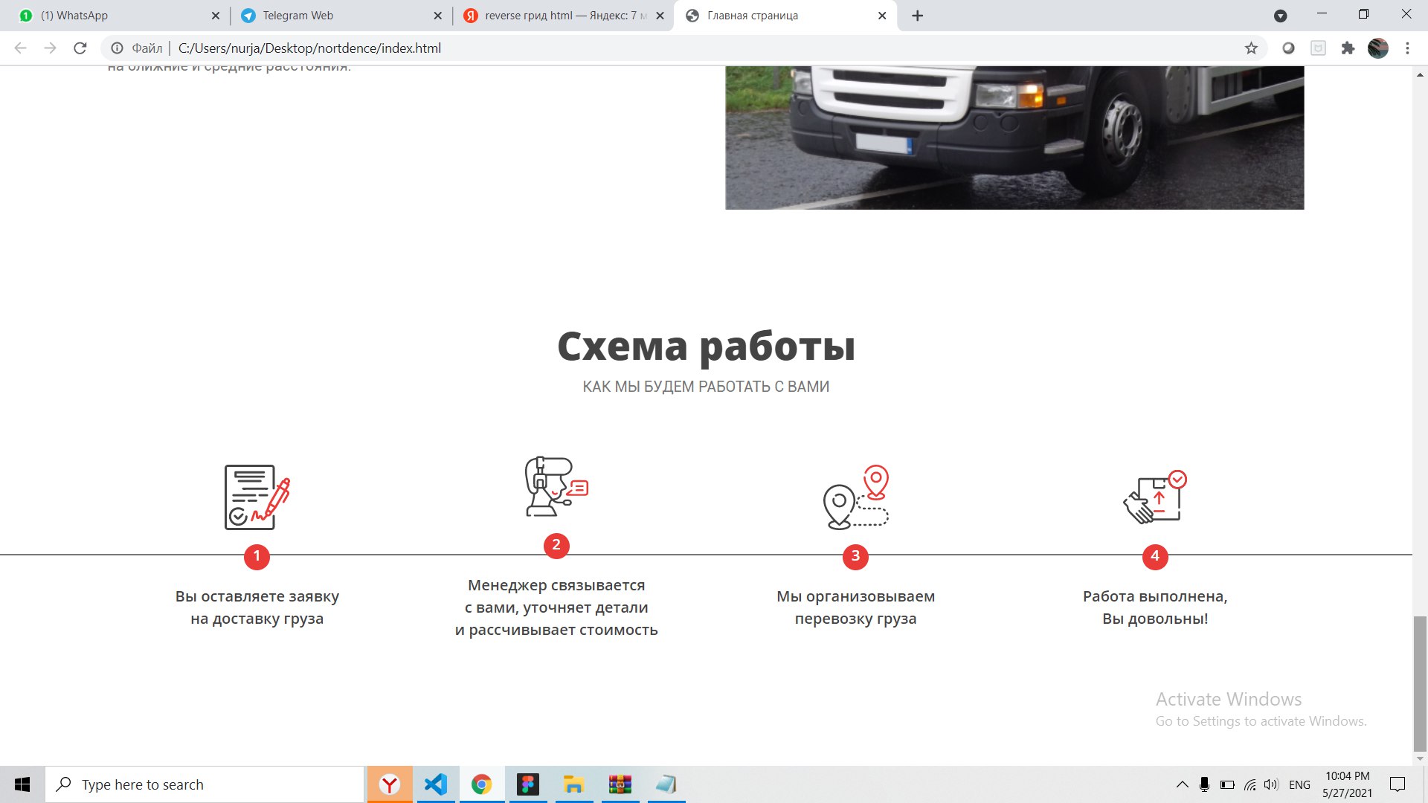Image resolution: width=1428 pixels, height=803 pixels.
Task: Close the Telegram Web tab
Action: point(437,16)
